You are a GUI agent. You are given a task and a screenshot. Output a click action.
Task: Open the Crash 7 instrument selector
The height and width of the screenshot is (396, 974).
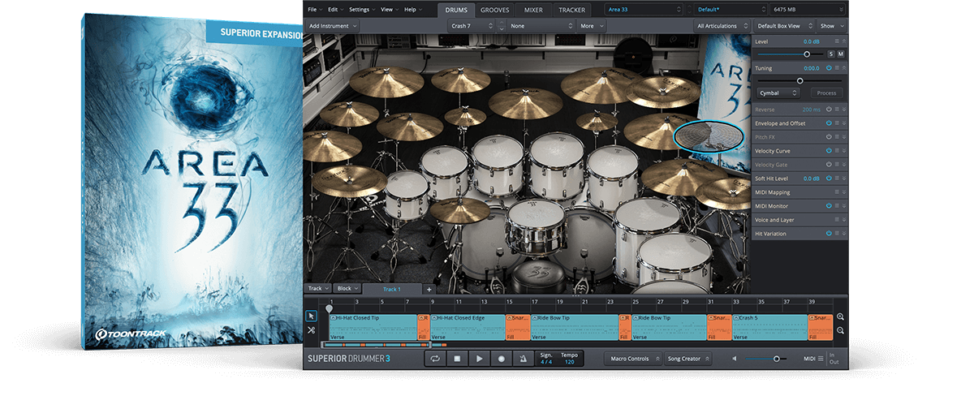point(472,26)
